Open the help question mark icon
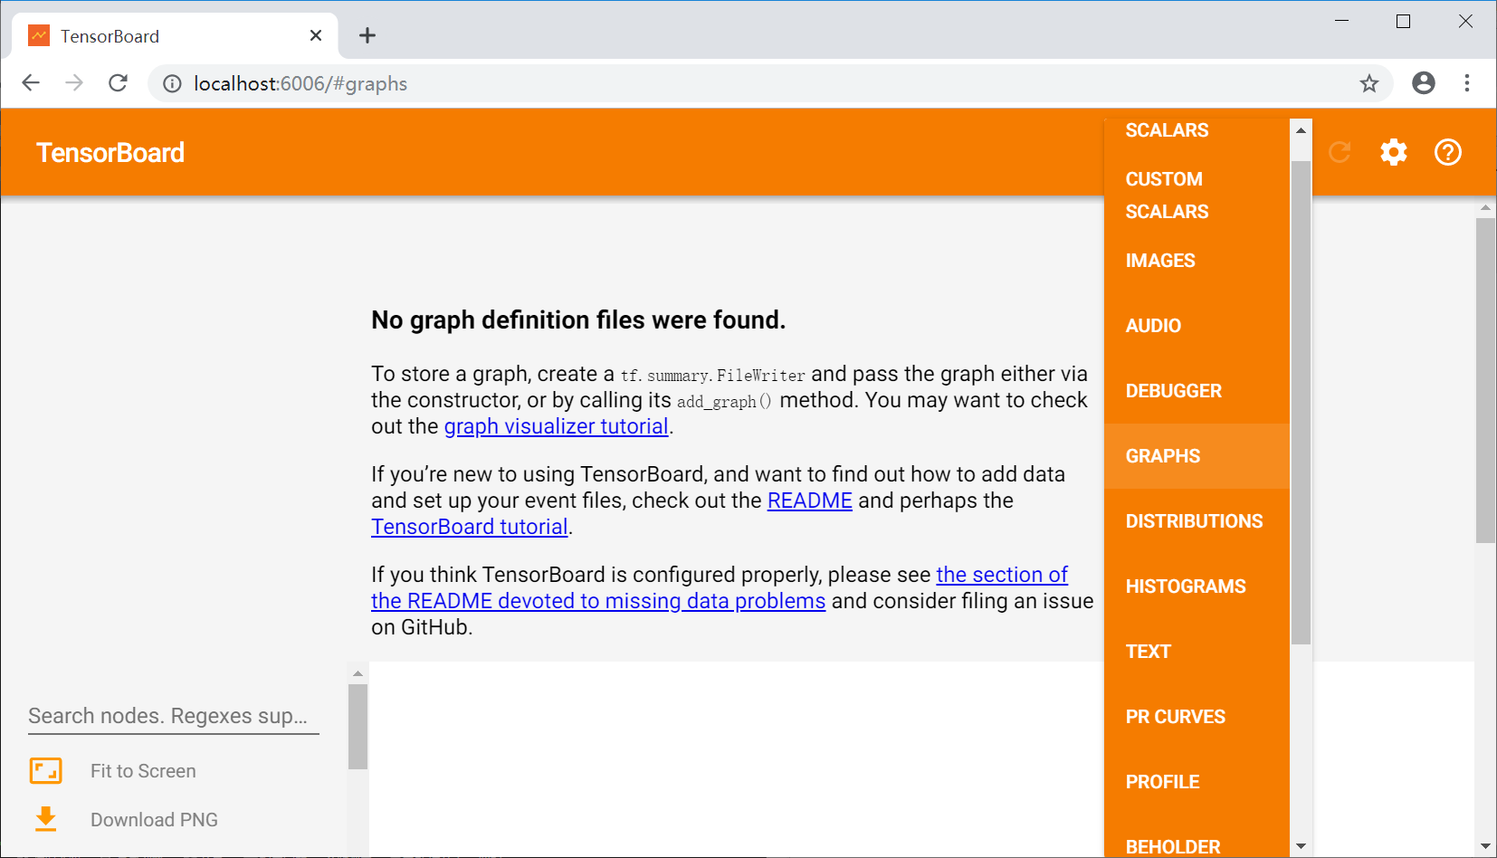Image resolution: width=1497 pixels, height=858 pixels. pos(1448,152)
